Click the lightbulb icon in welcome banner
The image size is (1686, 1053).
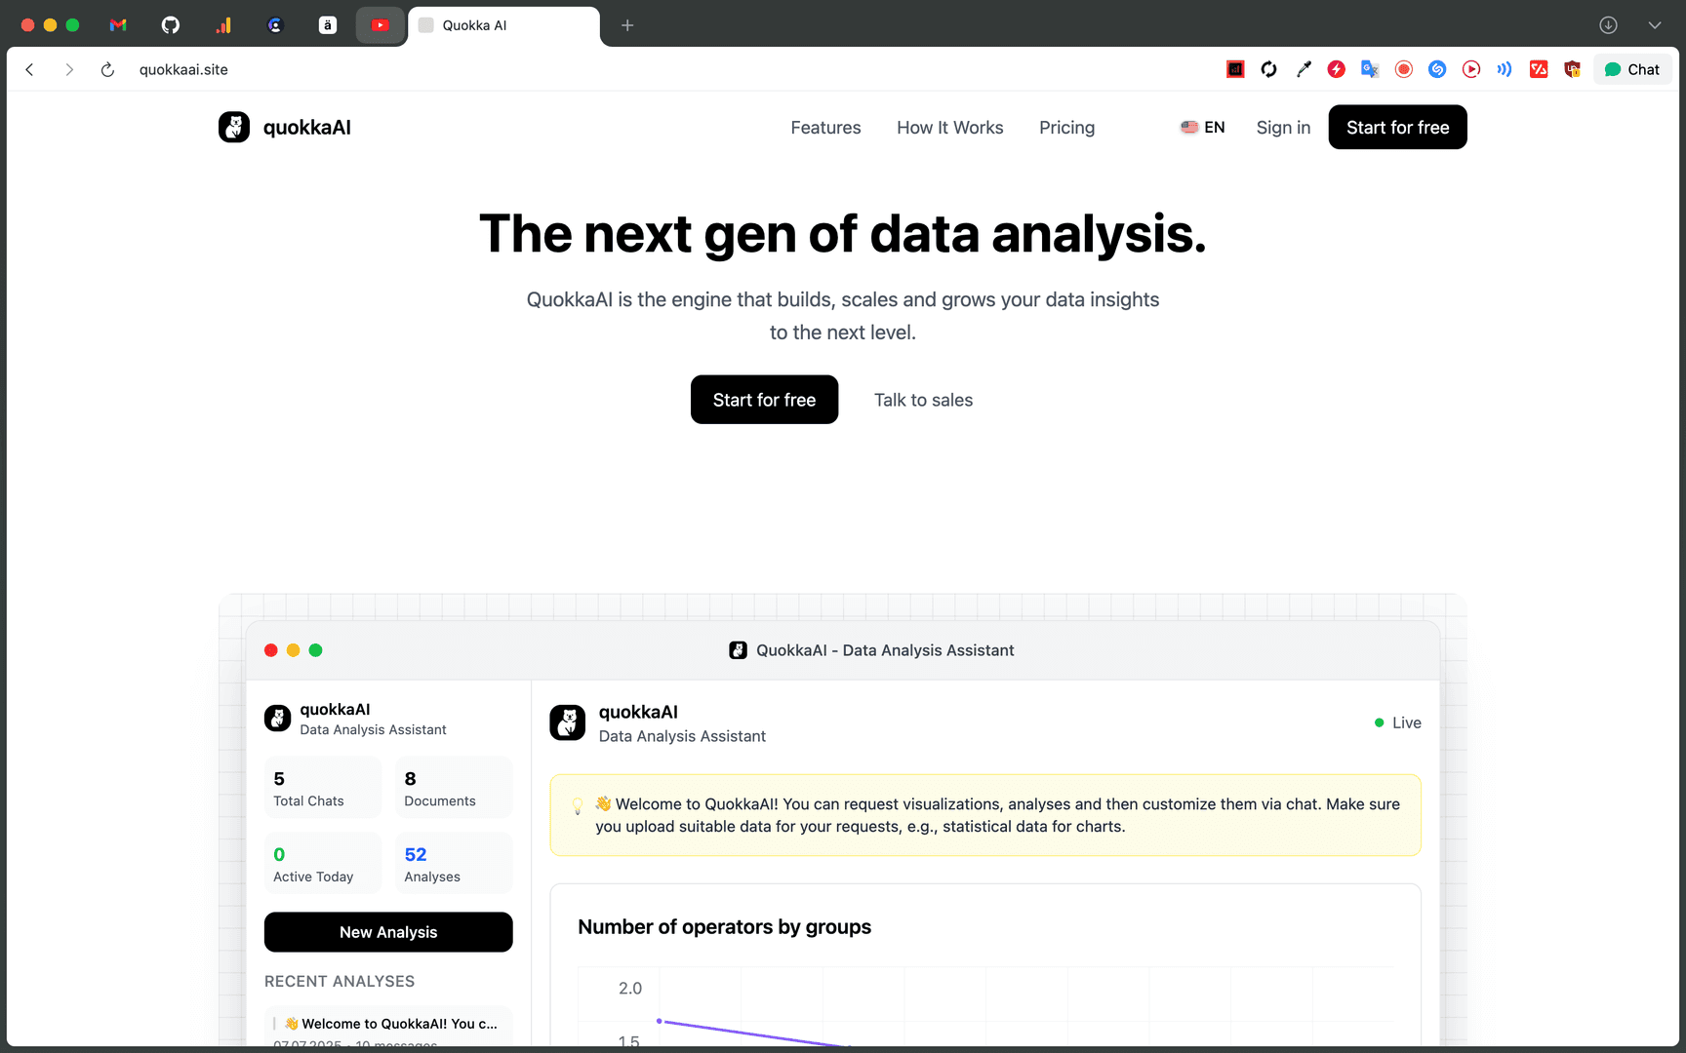tap(578, 805)
